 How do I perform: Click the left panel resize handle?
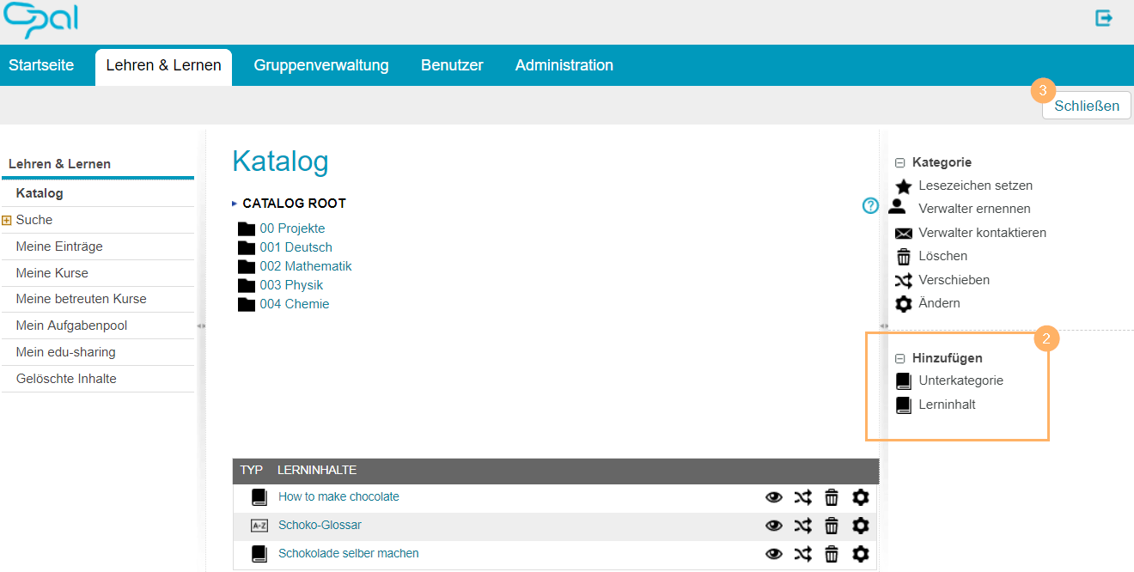click(x=201, y=326)
